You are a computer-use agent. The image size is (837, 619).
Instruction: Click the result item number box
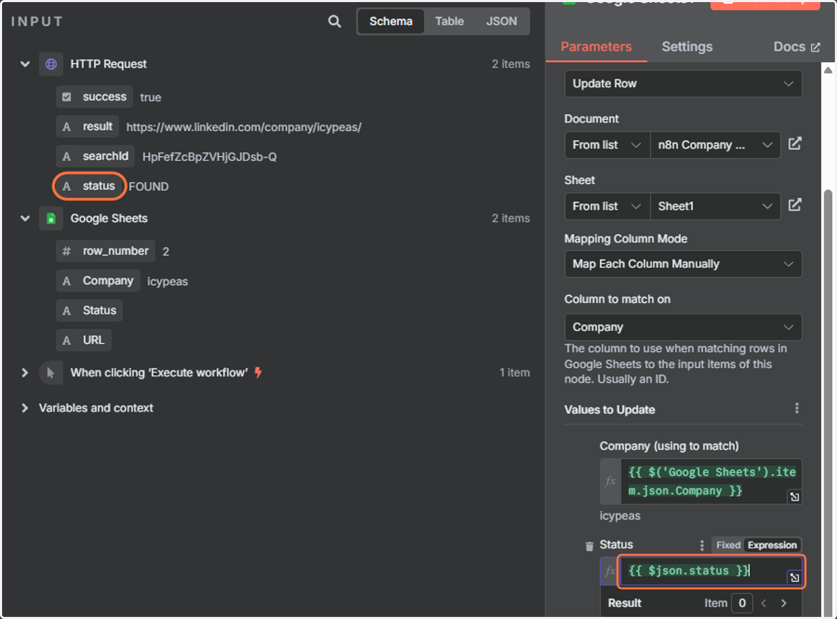(741, 603)
